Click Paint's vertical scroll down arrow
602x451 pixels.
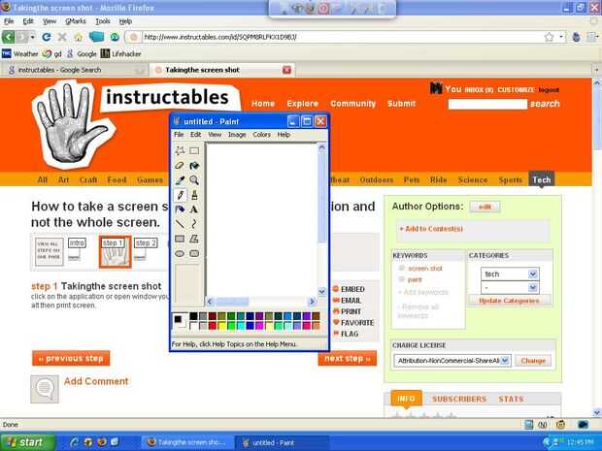pyautogui.click(x=321, y=292)
